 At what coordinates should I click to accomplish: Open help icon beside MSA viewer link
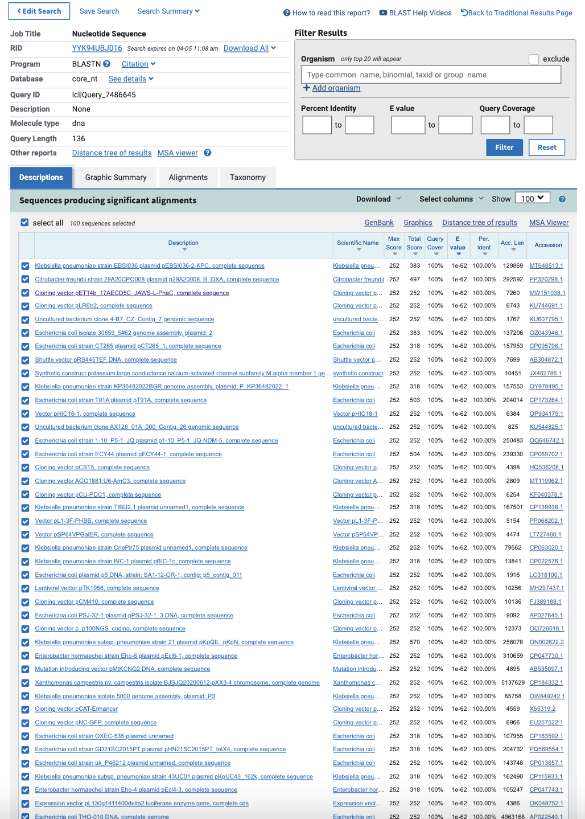click(208, 153)
